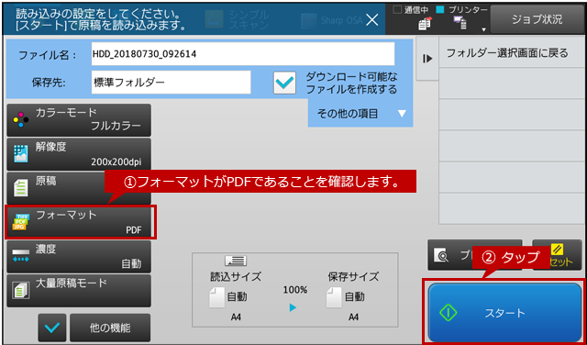Open the small dropdown arrow next to the printer icon
This screenshot has height=345, width=587.
pos(483,29)
